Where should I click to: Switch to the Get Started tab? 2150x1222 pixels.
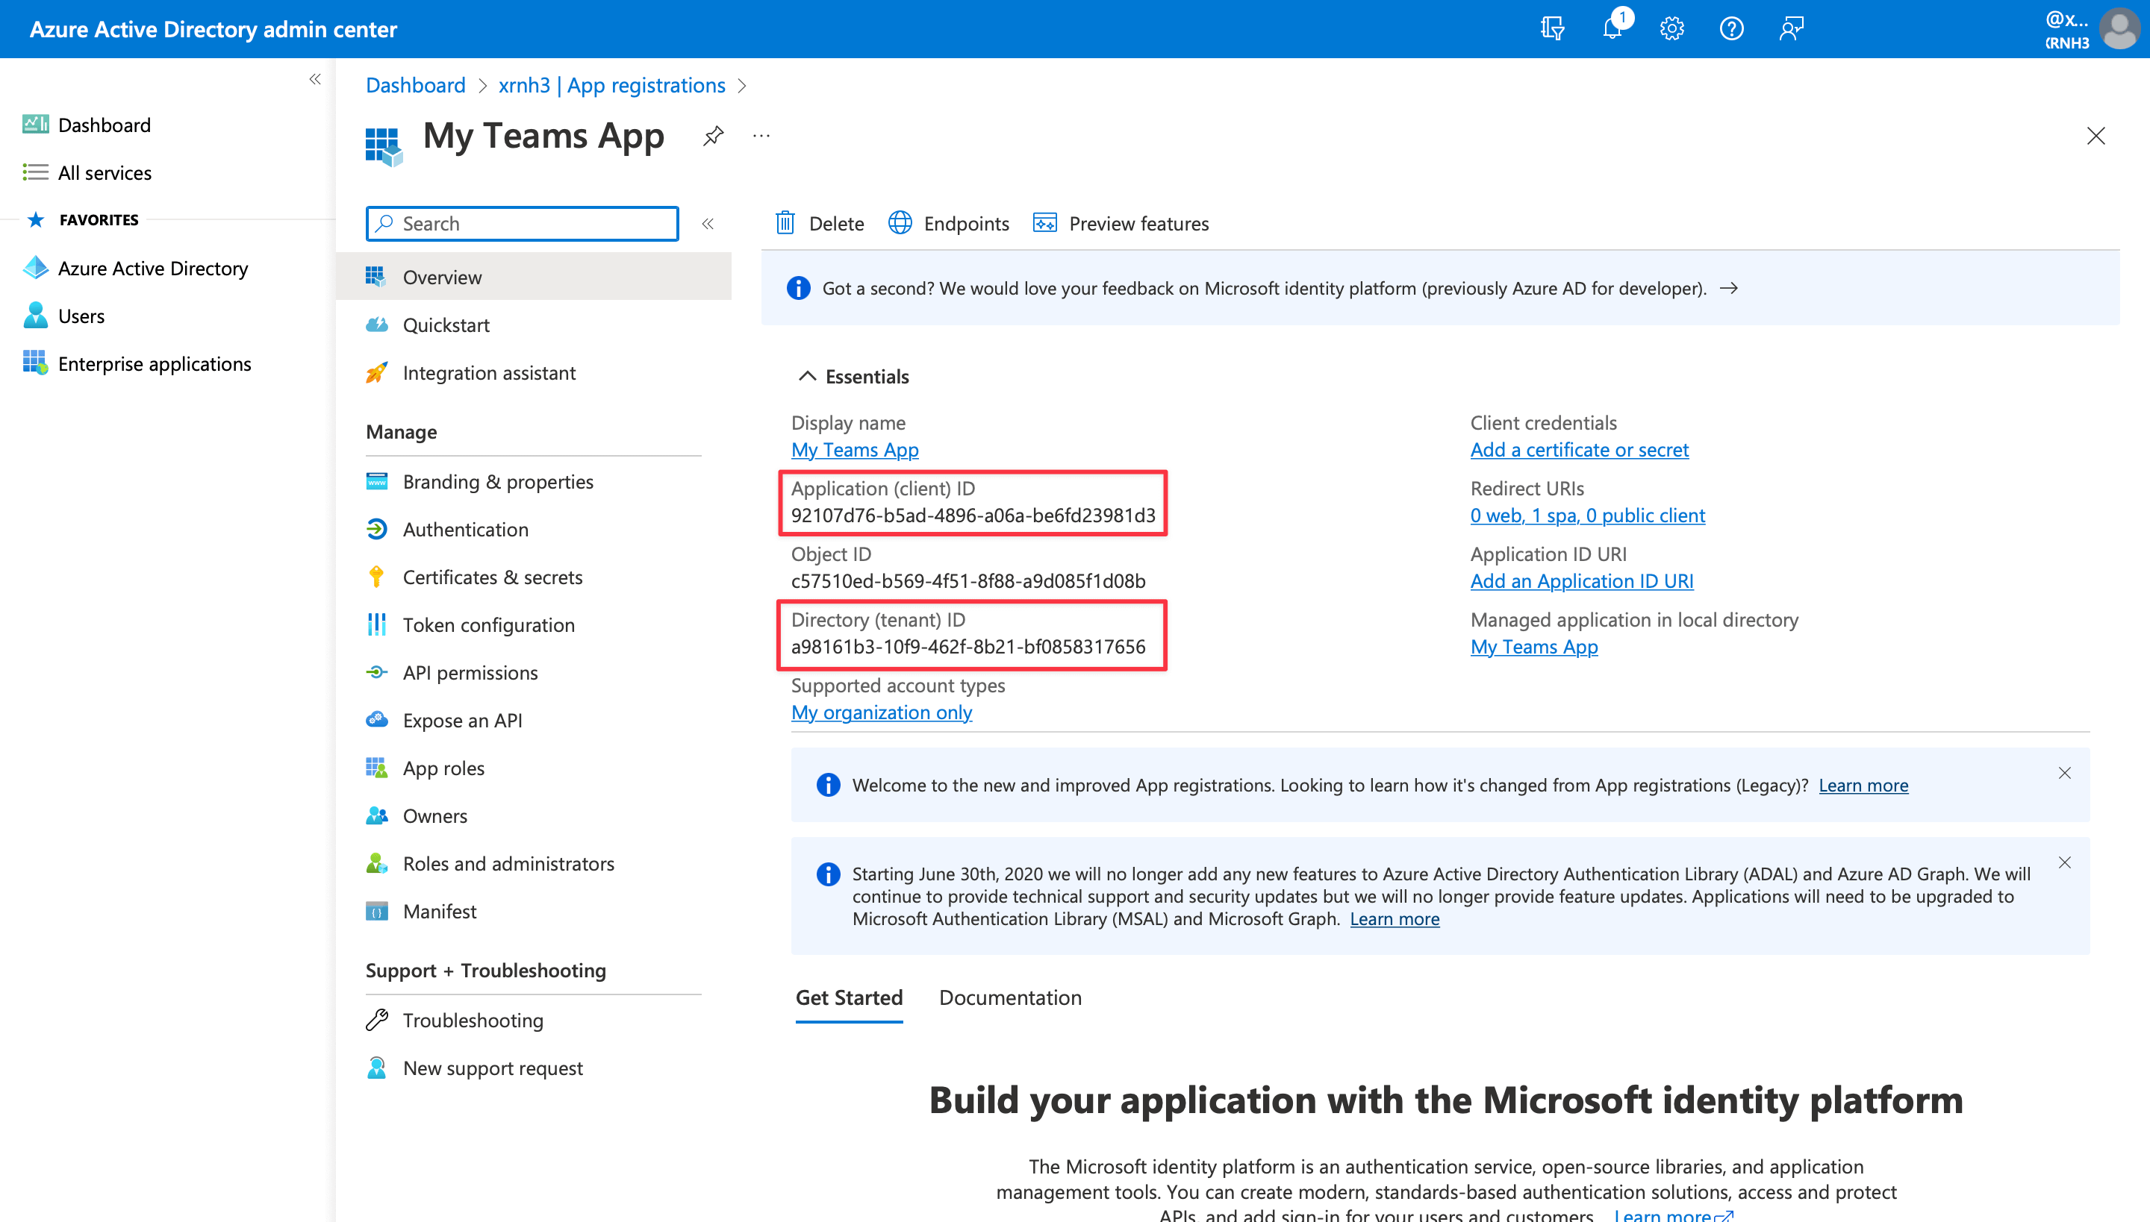point(849,998)
